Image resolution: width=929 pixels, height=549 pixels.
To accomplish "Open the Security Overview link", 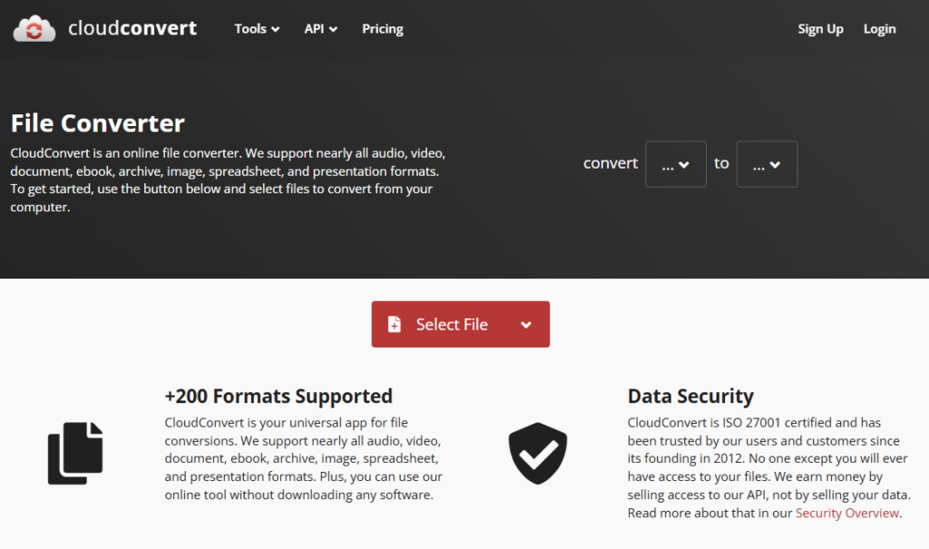I will [846, 514].
